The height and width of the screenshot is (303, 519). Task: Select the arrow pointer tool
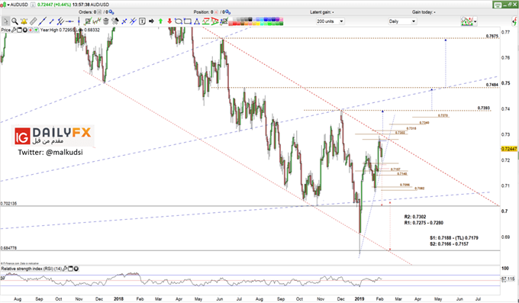tap(5, 21)
